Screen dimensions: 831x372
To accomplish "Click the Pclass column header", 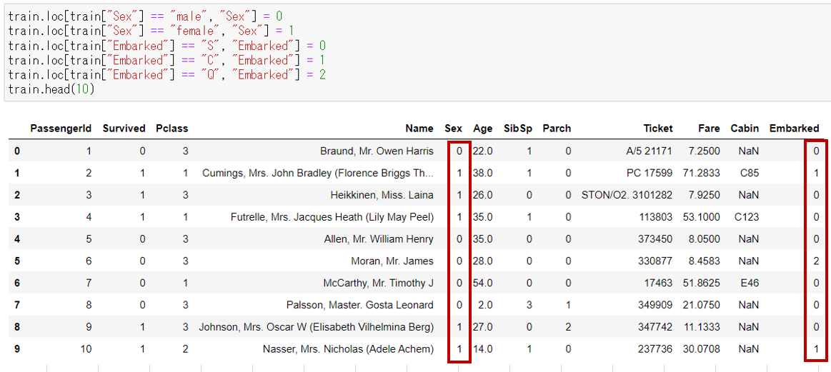I will (171, 129).
